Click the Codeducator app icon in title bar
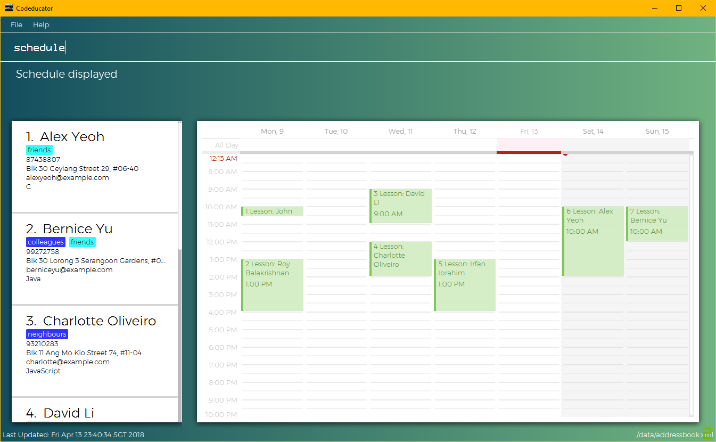The image size is (716, 442). pyautogui.click(x=9, y=8)
